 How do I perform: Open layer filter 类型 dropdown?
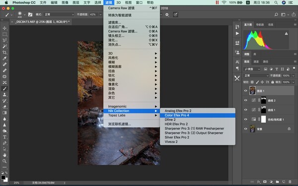point(252,69)
